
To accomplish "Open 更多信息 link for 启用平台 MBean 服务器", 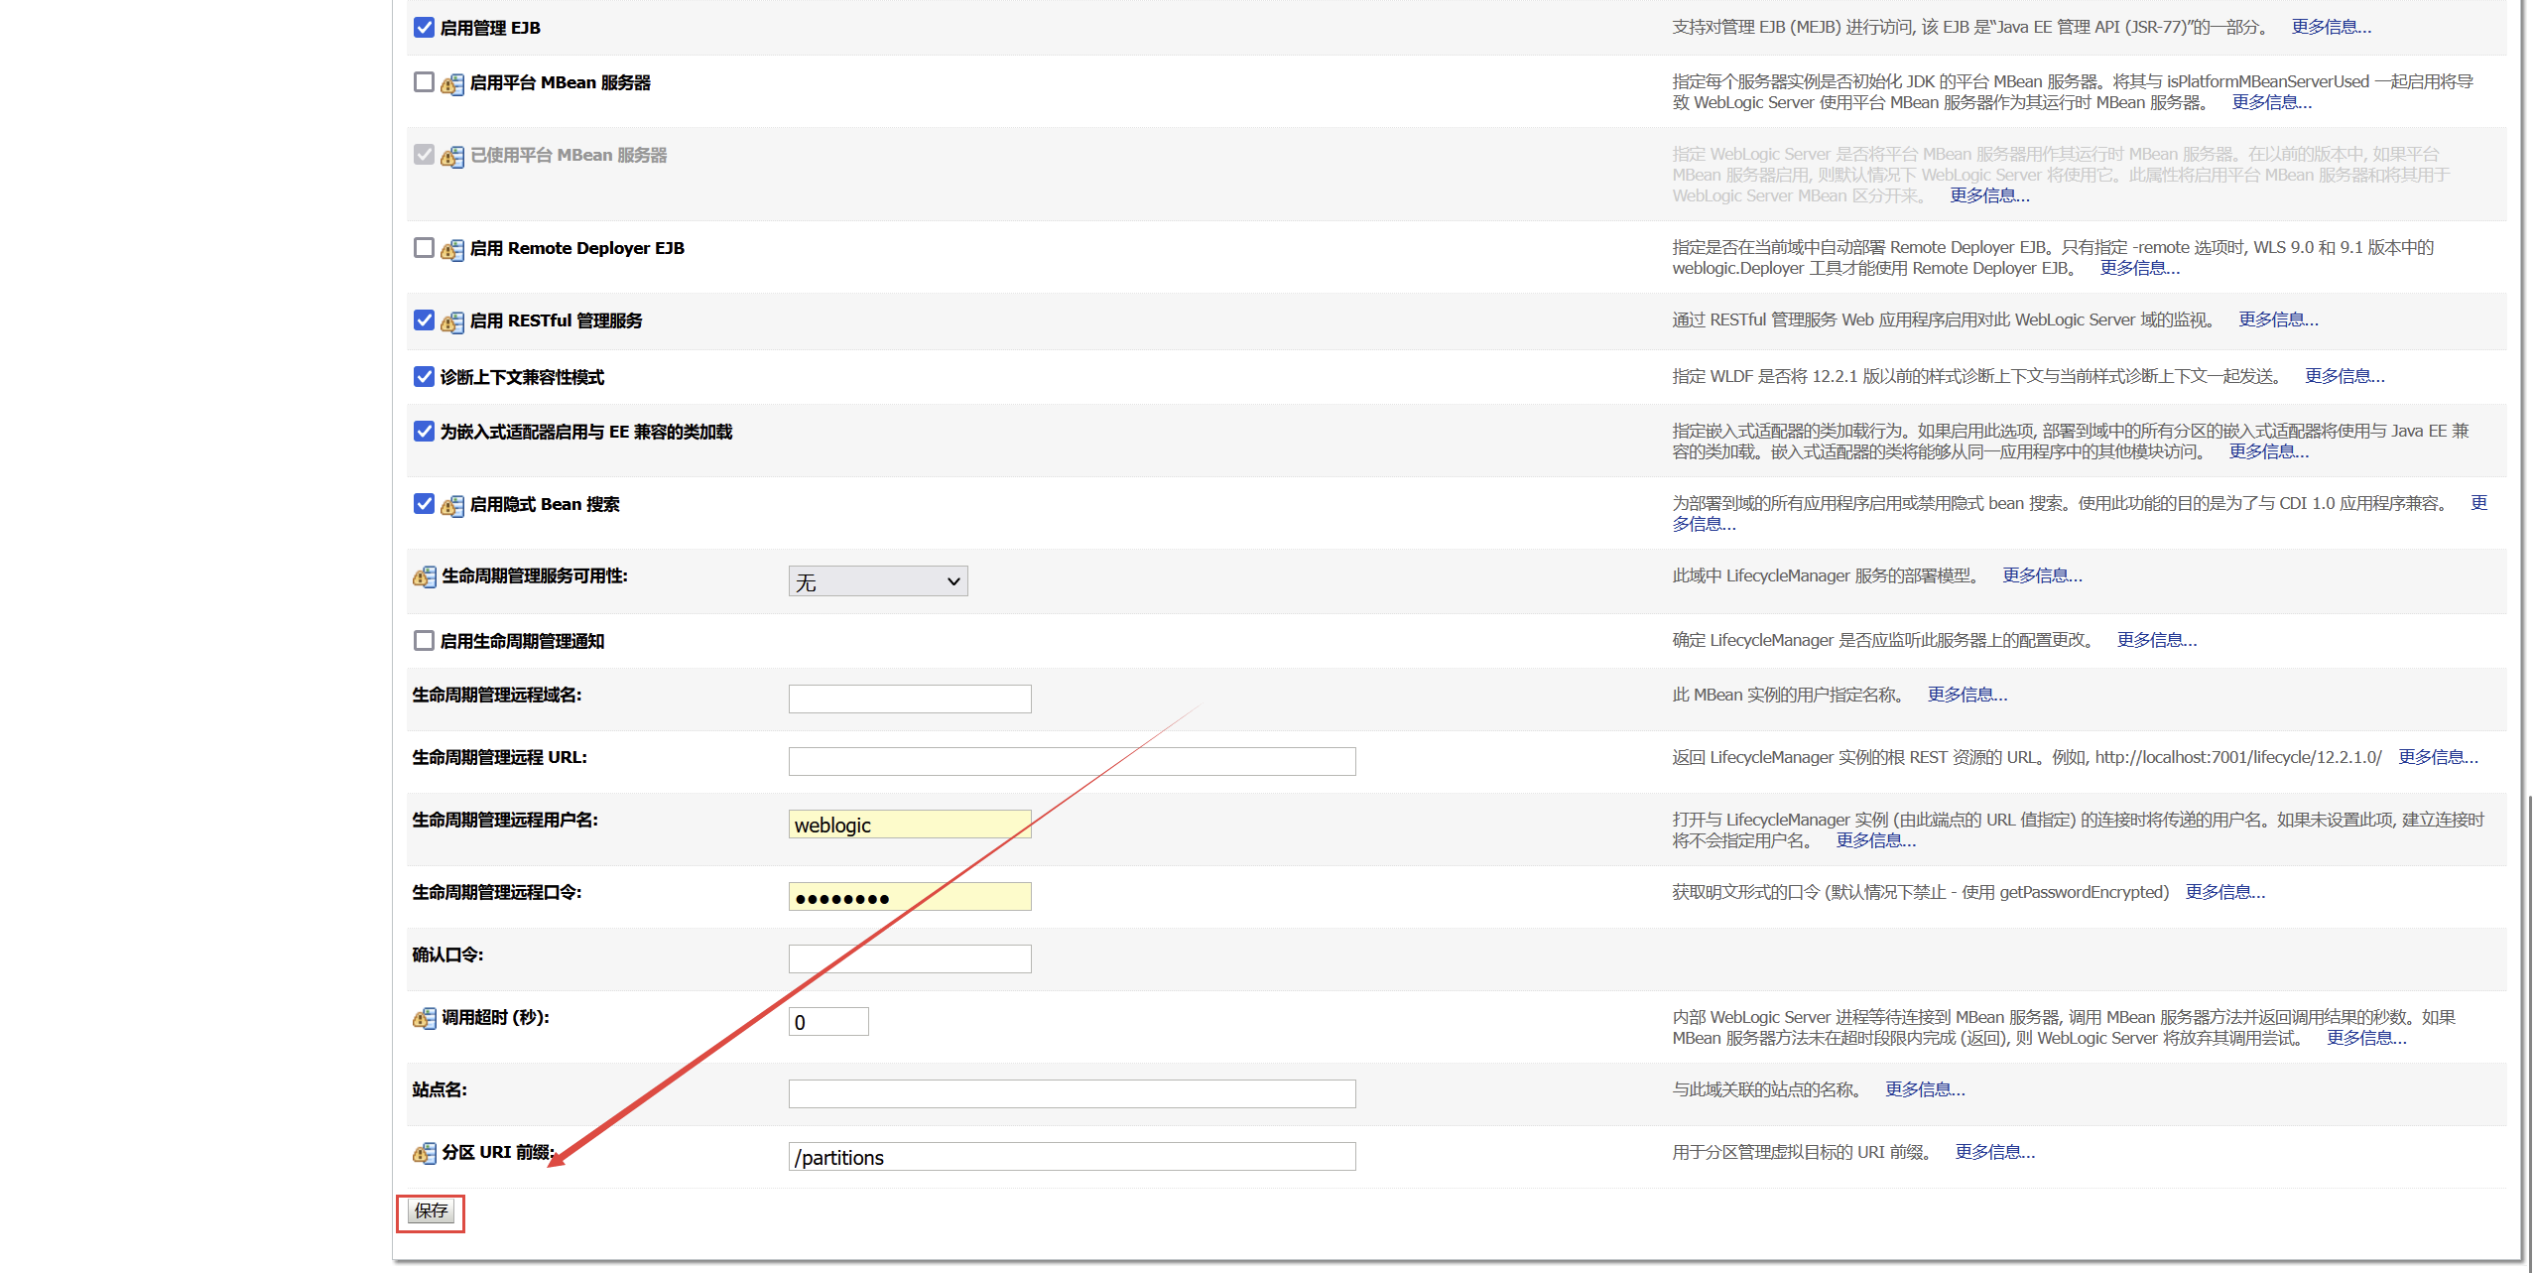I will tap(2271, 102).
